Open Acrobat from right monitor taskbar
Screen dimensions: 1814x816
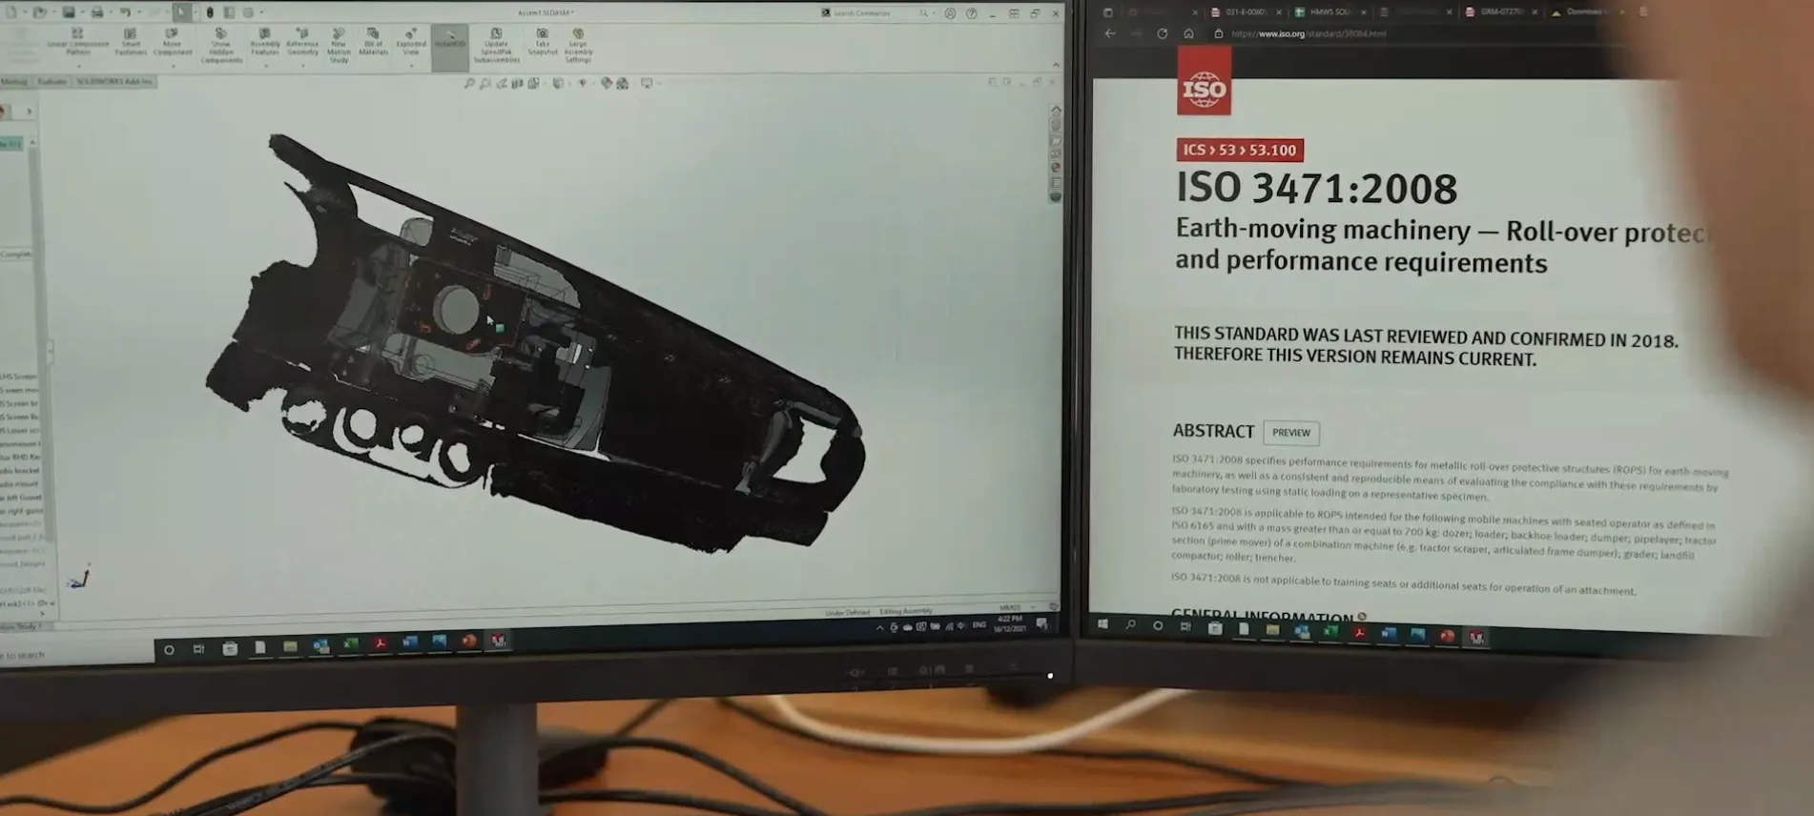(1359, 632)
